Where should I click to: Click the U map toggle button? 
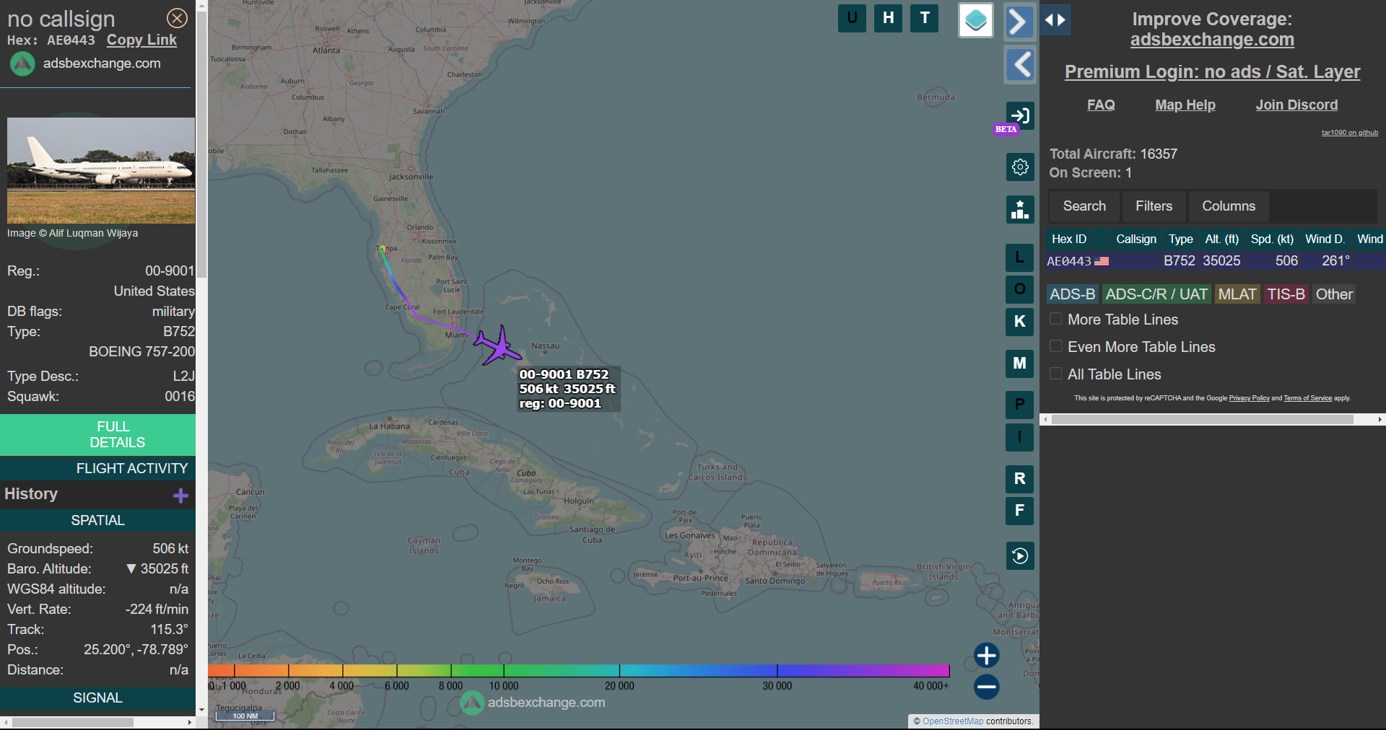coord(852,18)
